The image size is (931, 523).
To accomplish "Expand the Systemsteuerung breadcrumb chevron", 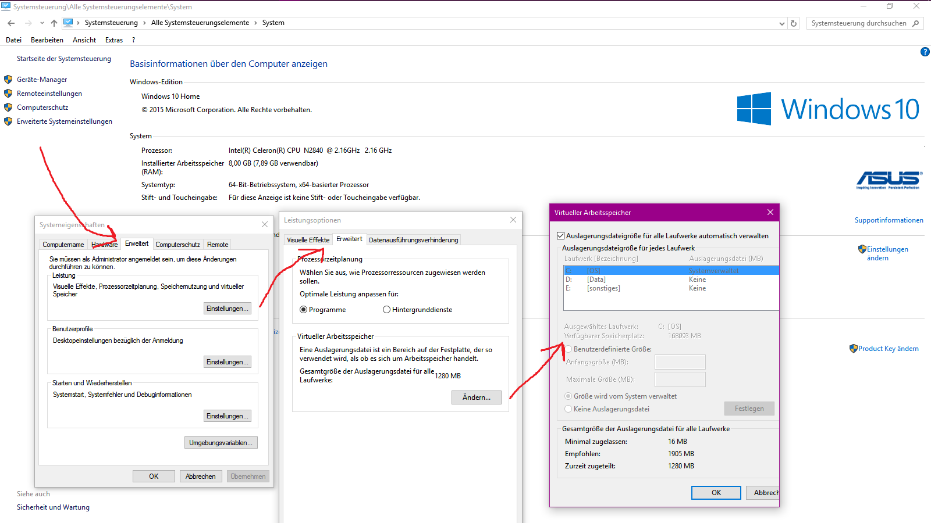I will (144, 23).
